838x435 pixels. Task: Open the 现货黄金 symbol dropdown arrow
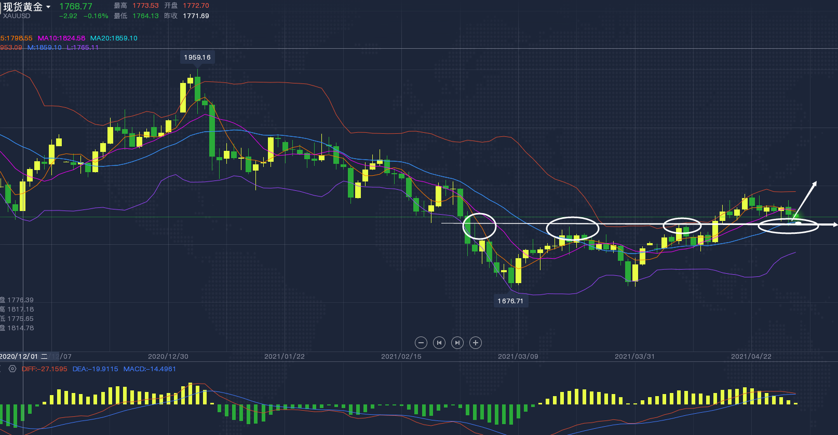coord(48,7)
